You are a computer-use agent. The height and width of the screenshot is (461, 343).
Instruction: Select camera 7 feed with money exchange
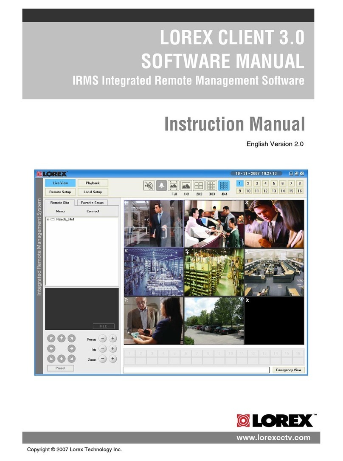click(x=154, y=320)
